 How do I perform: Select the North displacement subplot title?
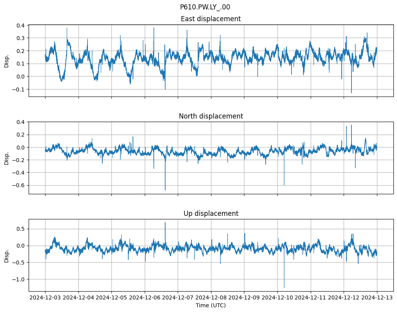211,116
